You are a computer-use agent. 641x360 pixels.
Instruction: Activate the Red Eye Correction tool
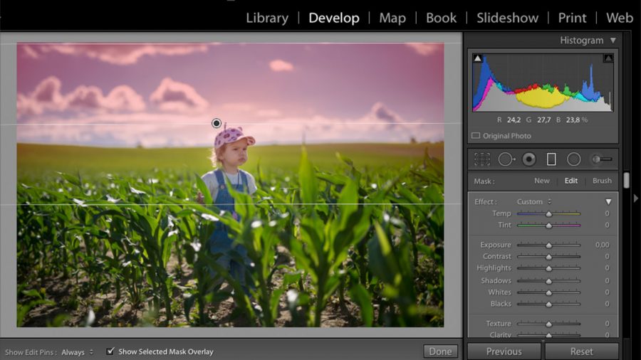pos(528,159)
